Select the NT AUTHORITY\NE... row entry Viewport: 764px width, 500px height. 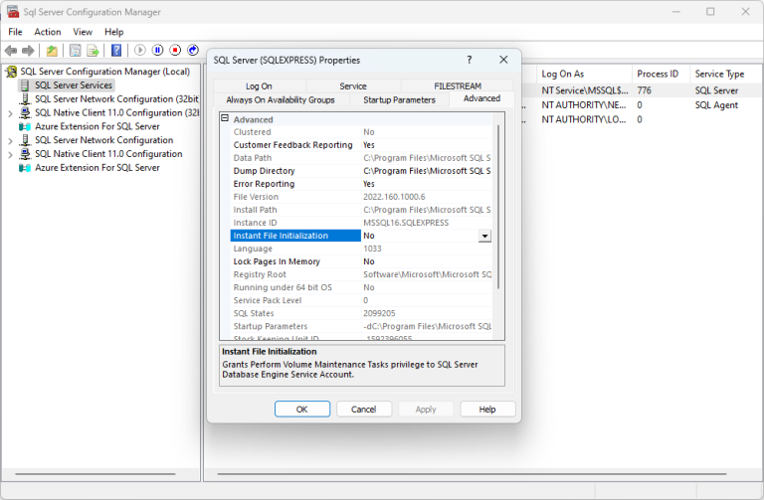[584, 105]
